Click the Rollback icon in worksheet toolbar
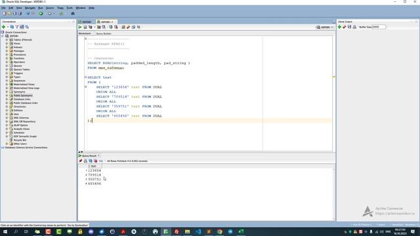420x236 pixels. pos(116,27)
